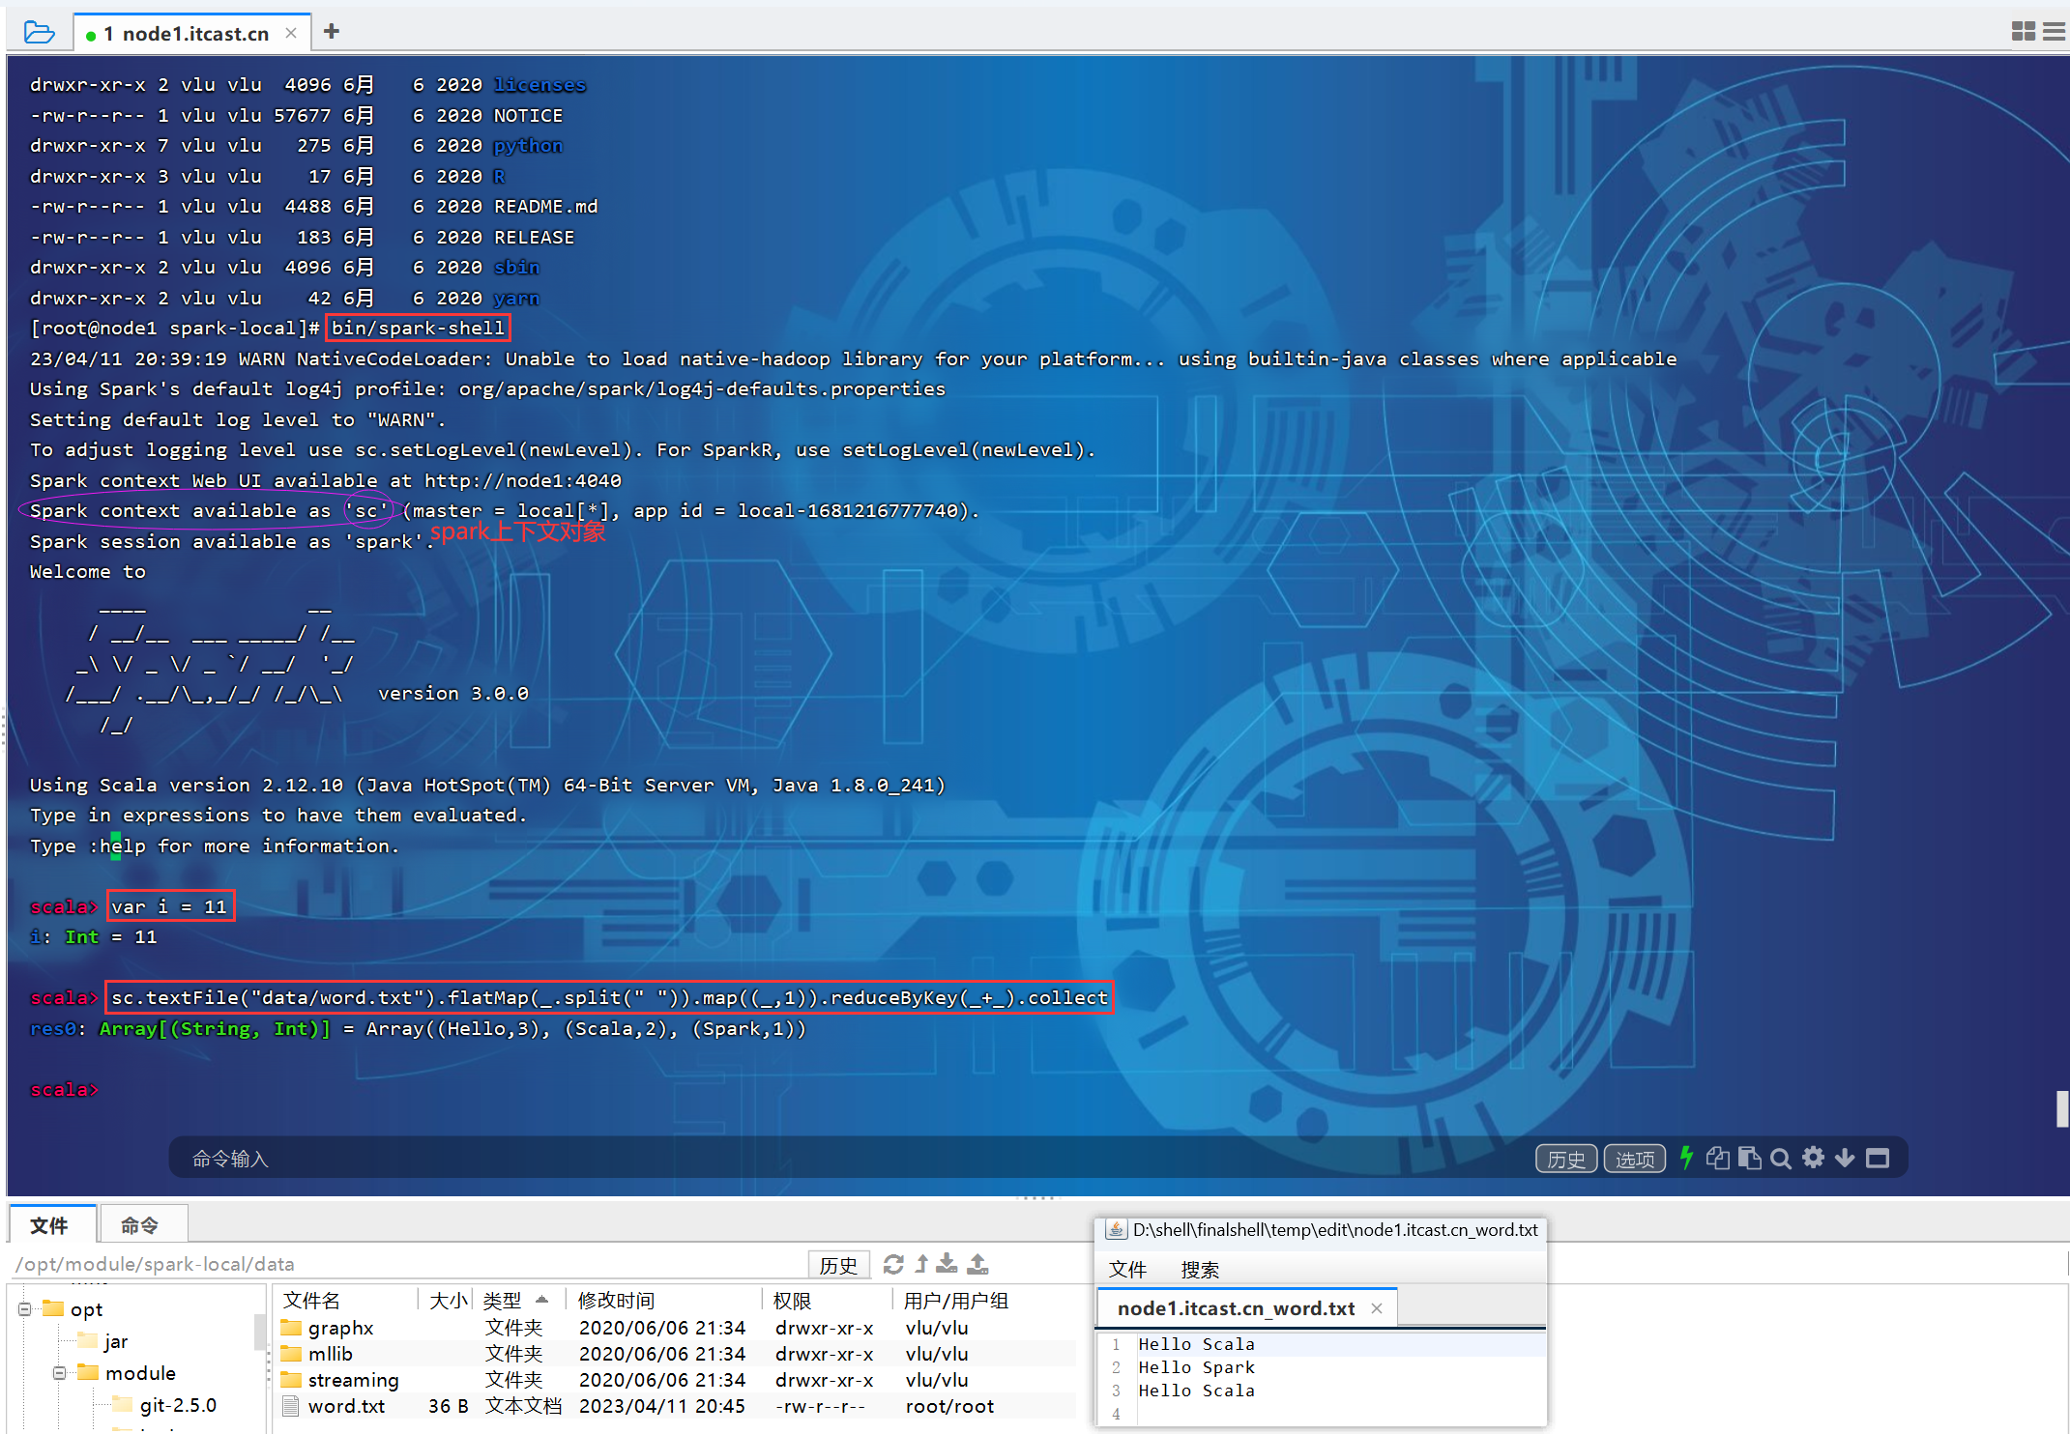Open terminal search magnifier icon
The image size is (2070, 1434).
coord(1781,1158)
